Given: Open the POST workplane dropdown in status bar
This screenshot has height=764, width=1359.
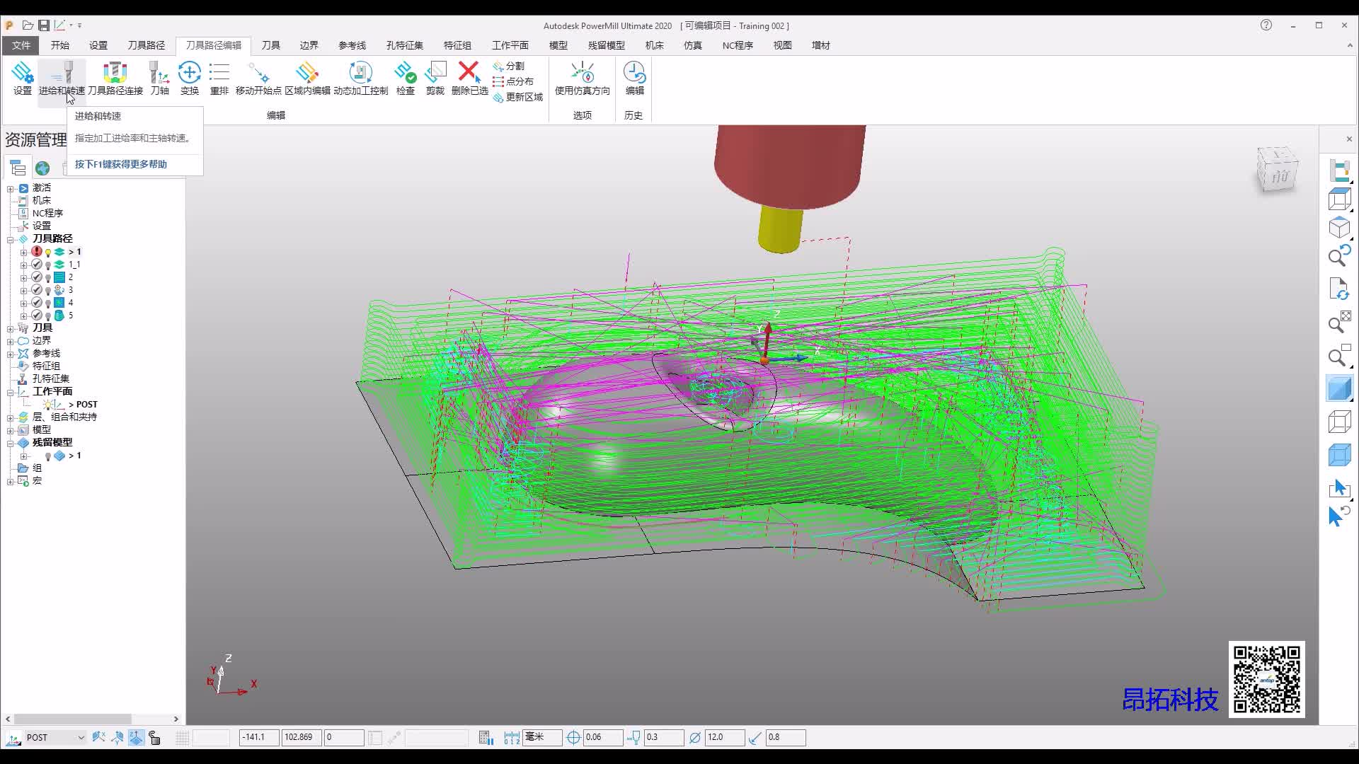Looking at the screenshot, I should (x=81, y=738).
